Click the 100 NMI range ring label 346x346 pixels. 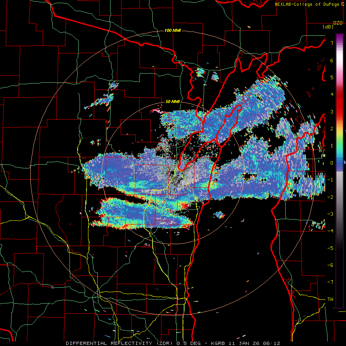173,30
